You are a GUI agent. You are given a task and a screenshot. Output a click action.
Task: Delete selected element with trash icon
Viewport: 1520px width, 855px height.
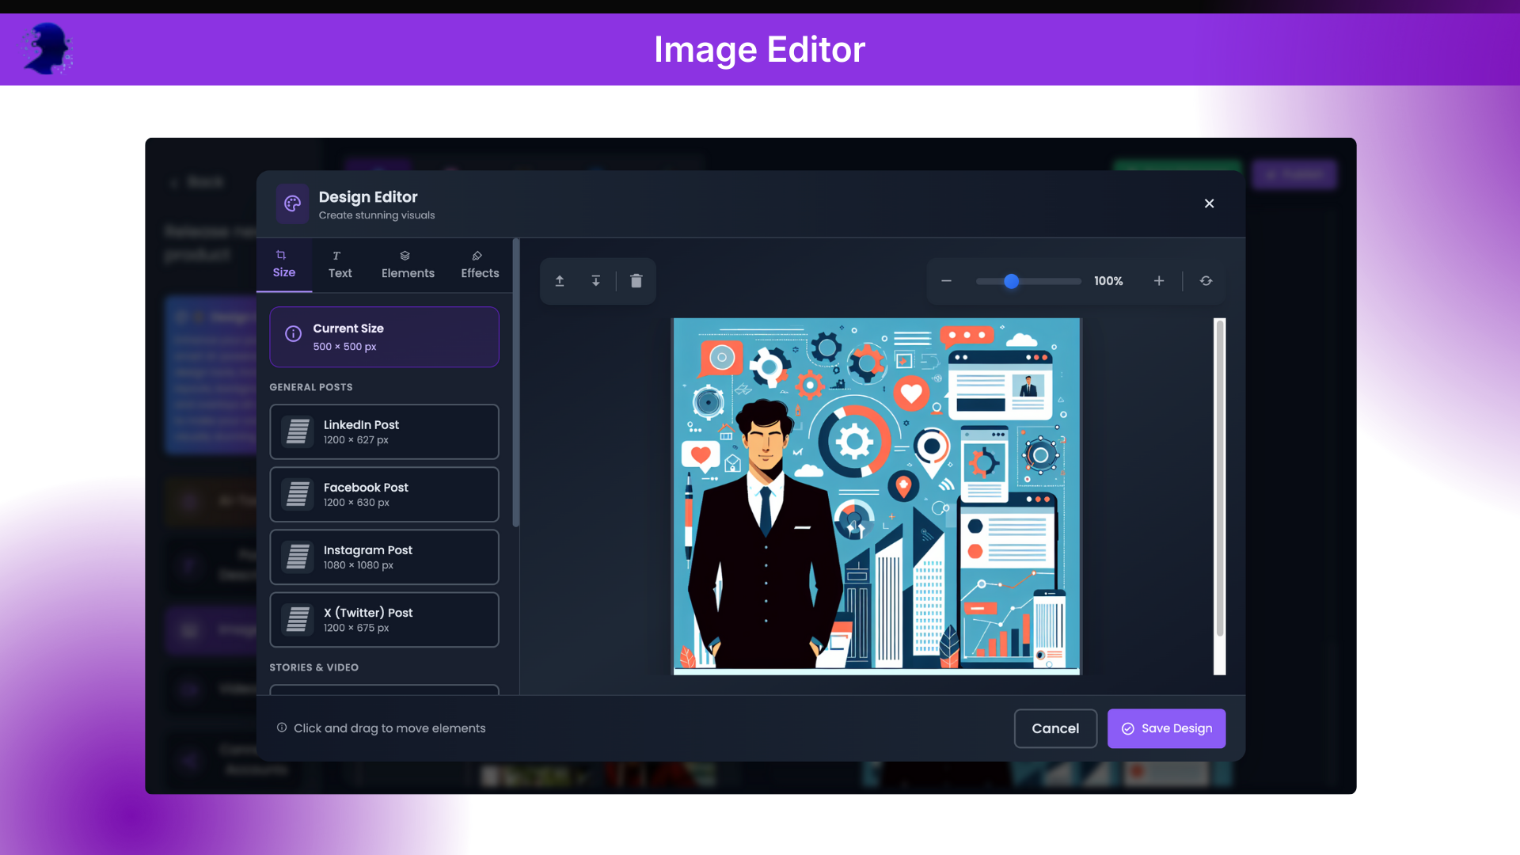636,281
